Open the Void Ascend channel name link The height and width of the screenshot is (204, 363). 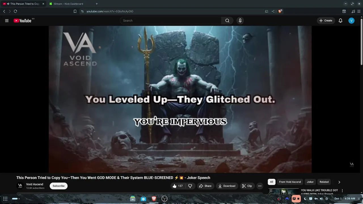[x=35, y=184]
